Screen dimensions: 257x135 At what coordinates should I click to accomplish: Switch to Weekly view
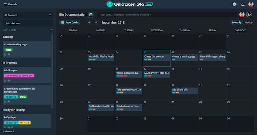(248, 22)
